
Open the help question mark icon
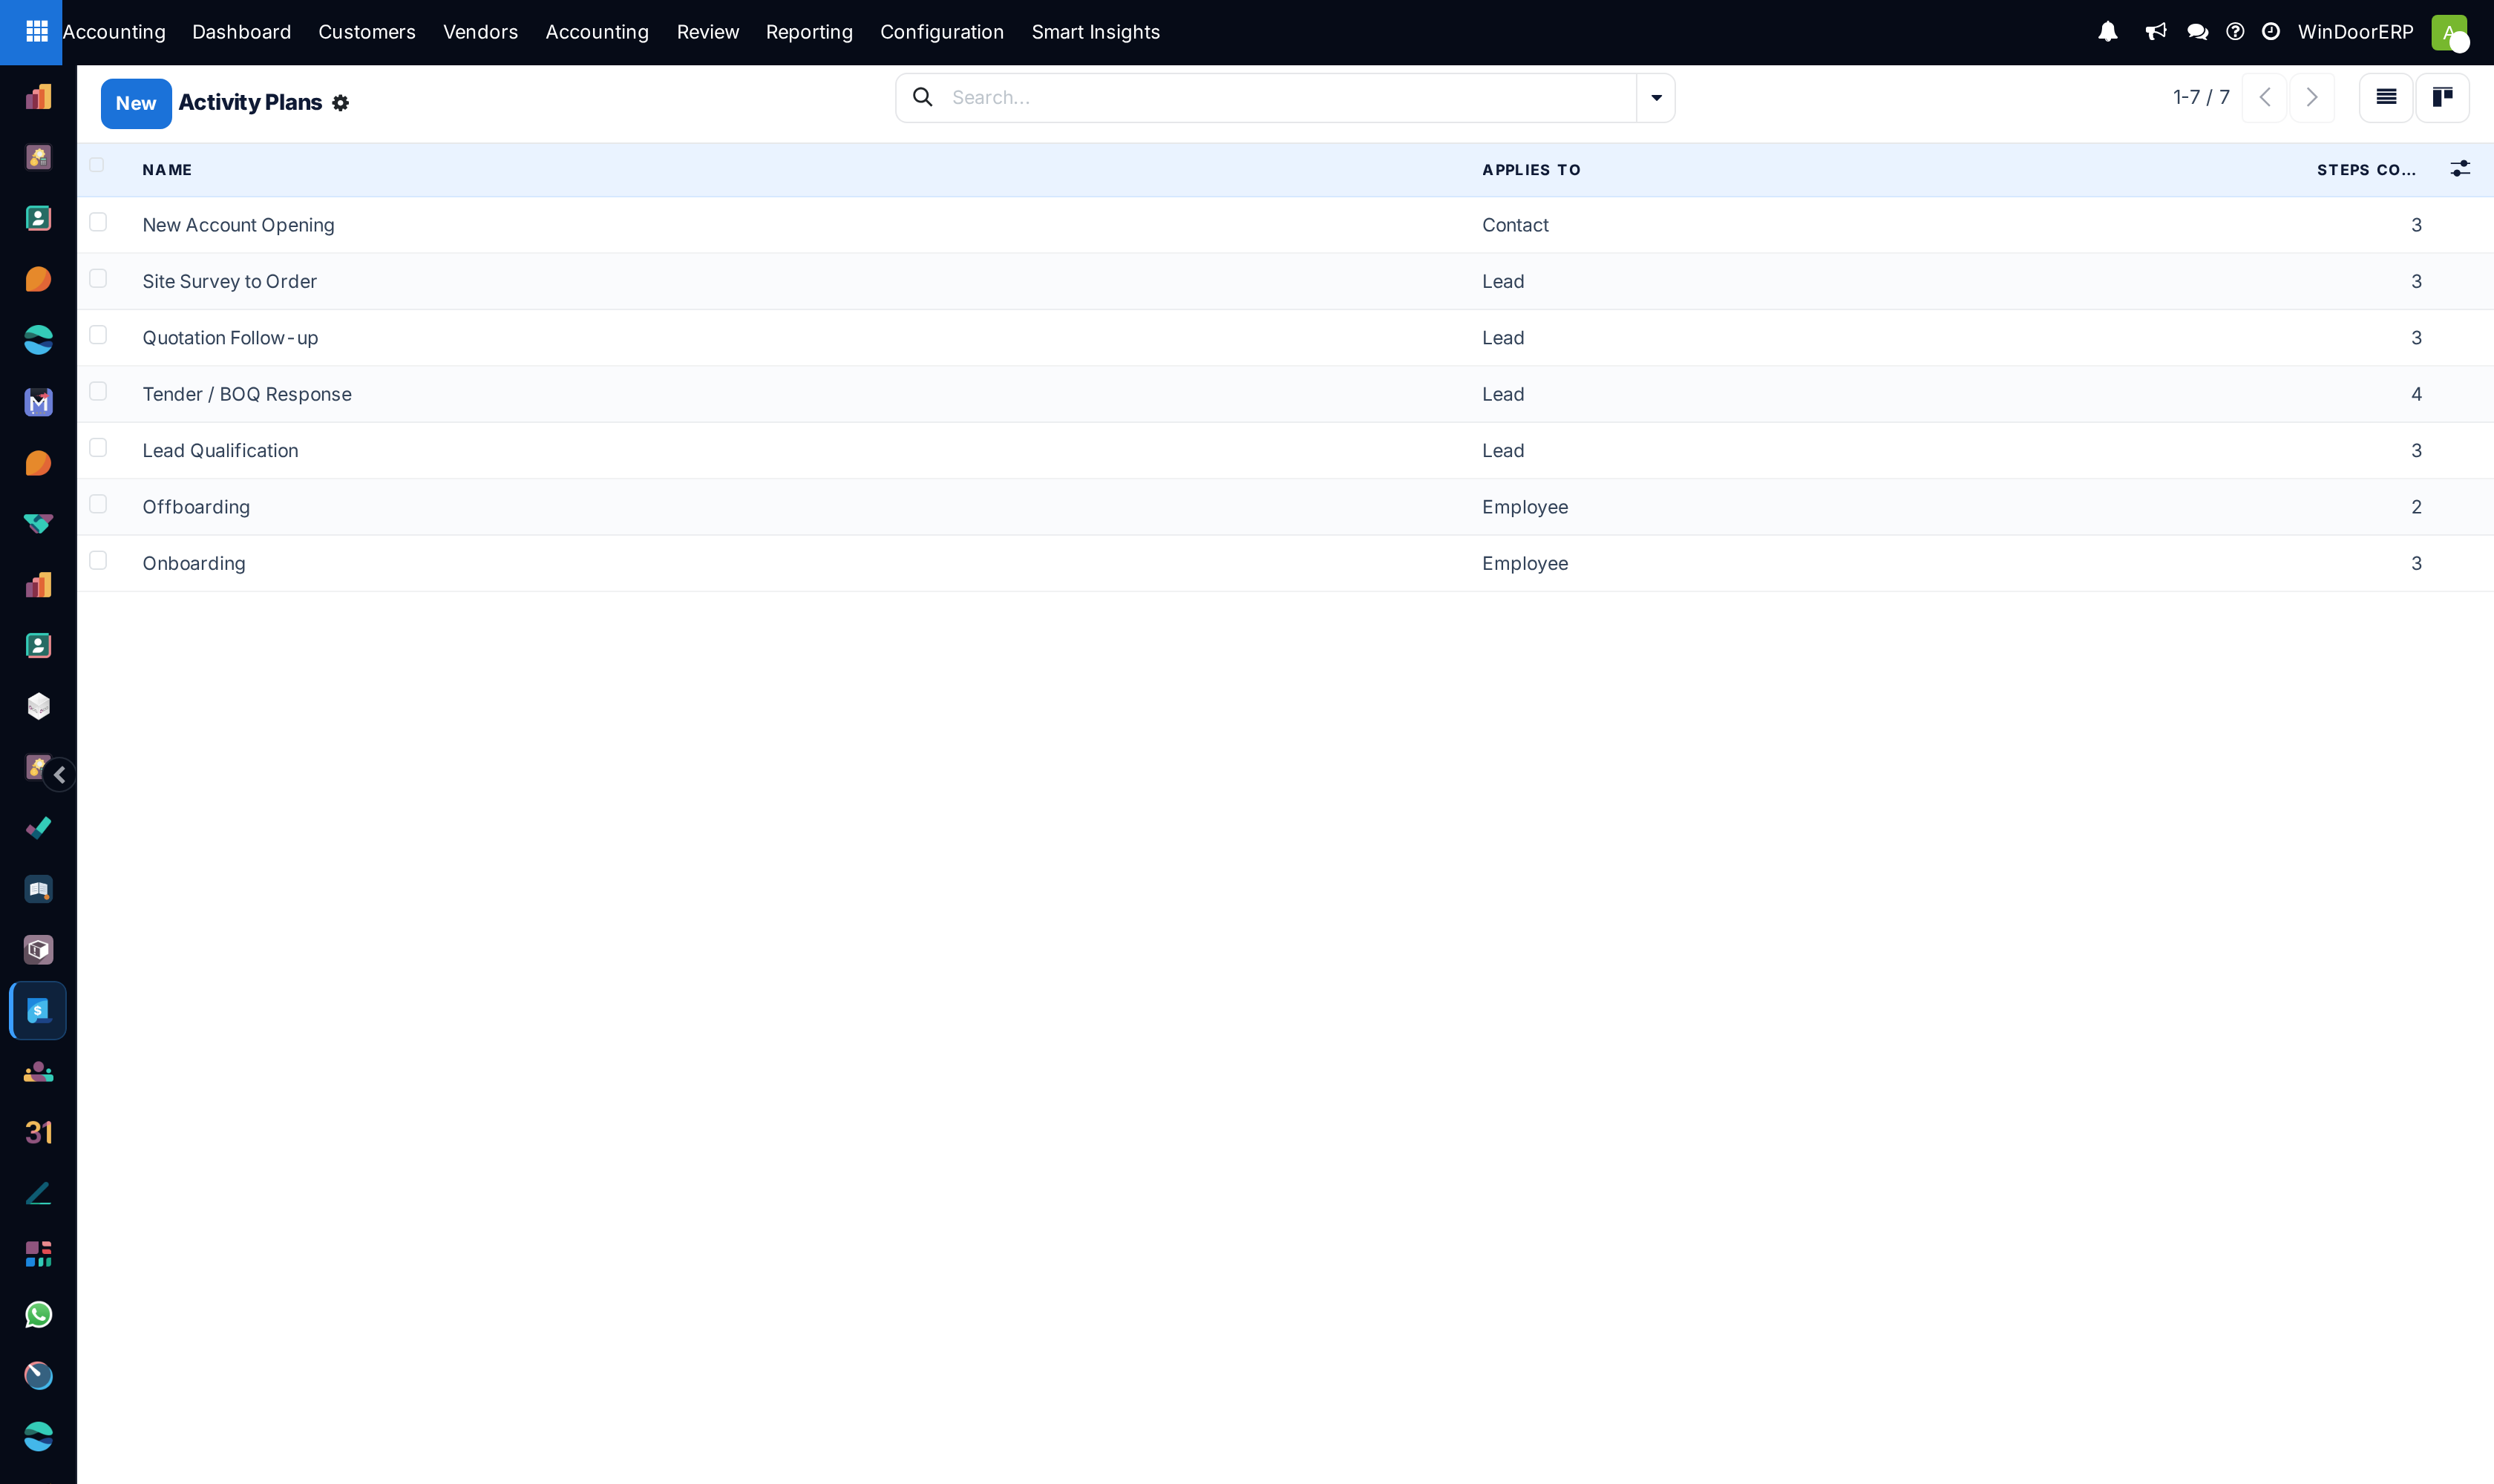[2235, 32]
